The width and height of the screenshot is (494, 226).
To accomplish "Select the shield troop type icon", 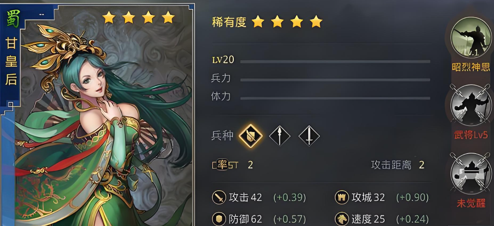I will [250, 136].
